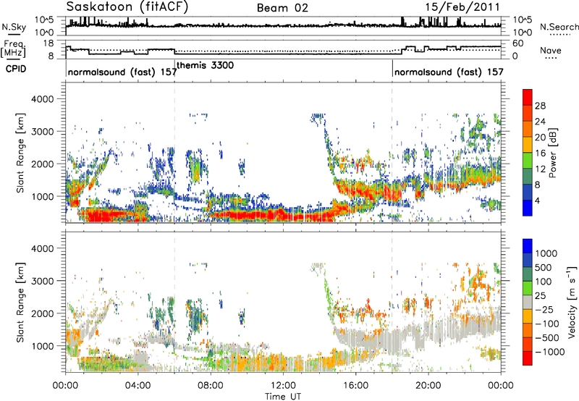Click the 20:00 time tick label
The image size is (579, 401).
(x=428, y=386)
